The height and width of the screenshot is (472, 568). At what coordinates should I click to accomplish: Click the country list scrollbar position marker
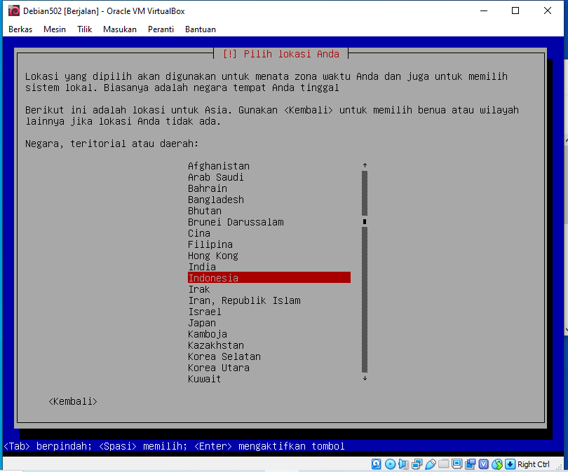[x=365, y=221]
